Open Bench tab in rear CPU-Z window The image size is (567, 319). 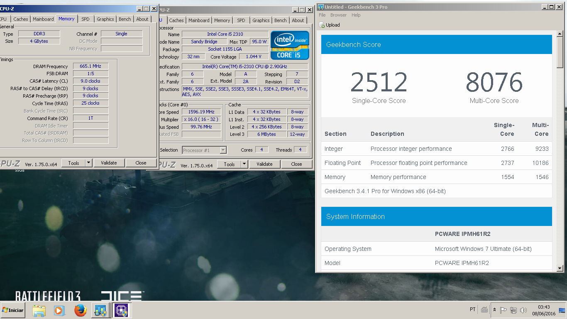[x=280, y=20]
